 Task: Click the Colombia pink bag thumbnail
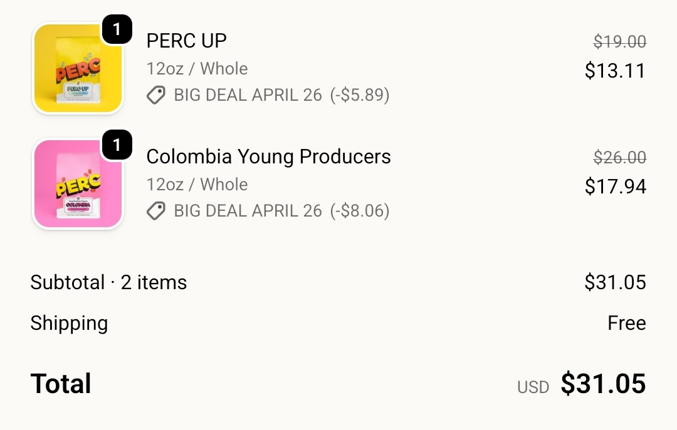pos(77,184)
